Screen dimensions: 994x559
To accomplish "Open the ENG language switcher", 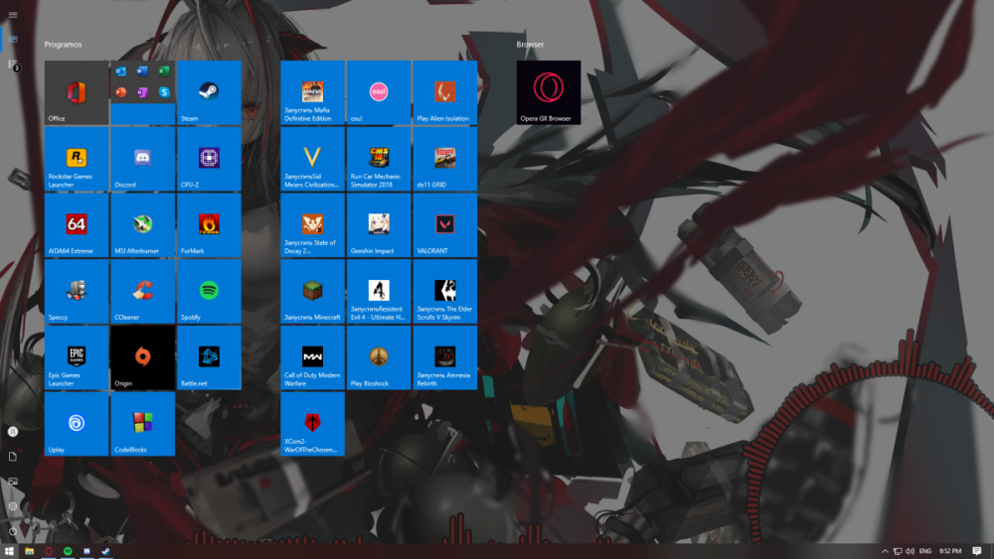I will click(x=924, y=551).
